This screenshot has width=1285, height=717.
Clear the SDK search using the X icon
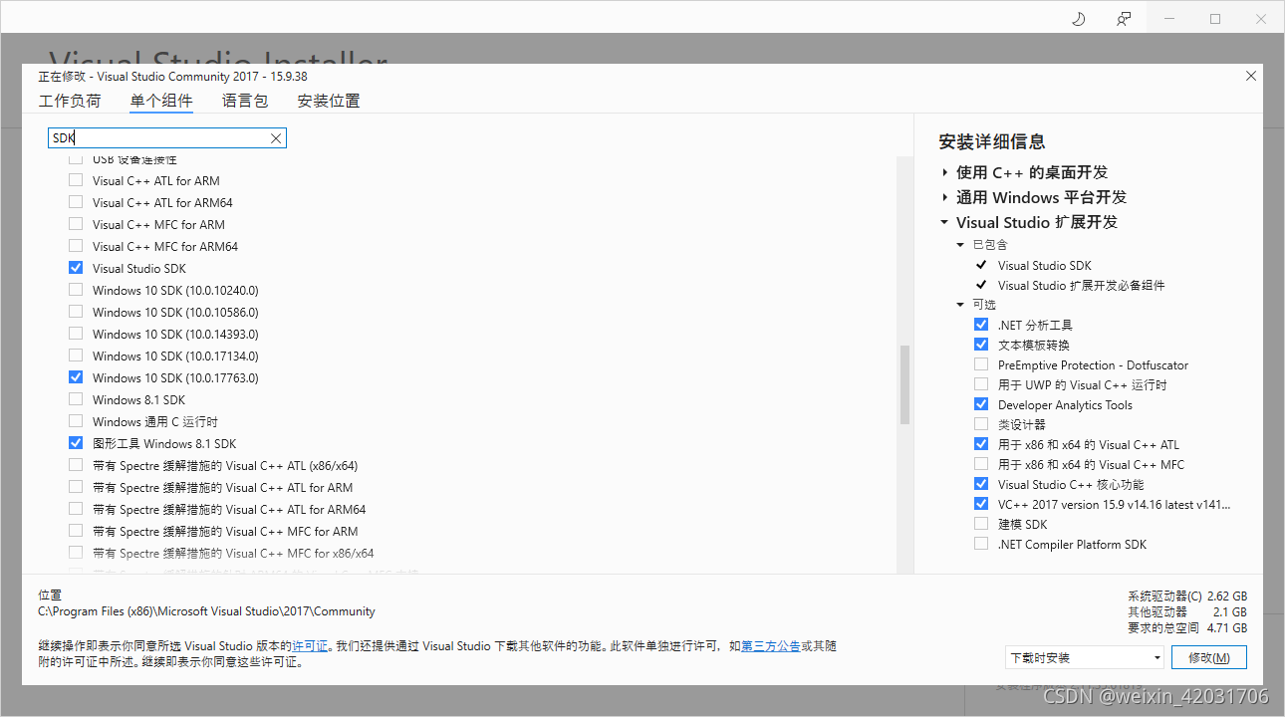click(276, 137)
